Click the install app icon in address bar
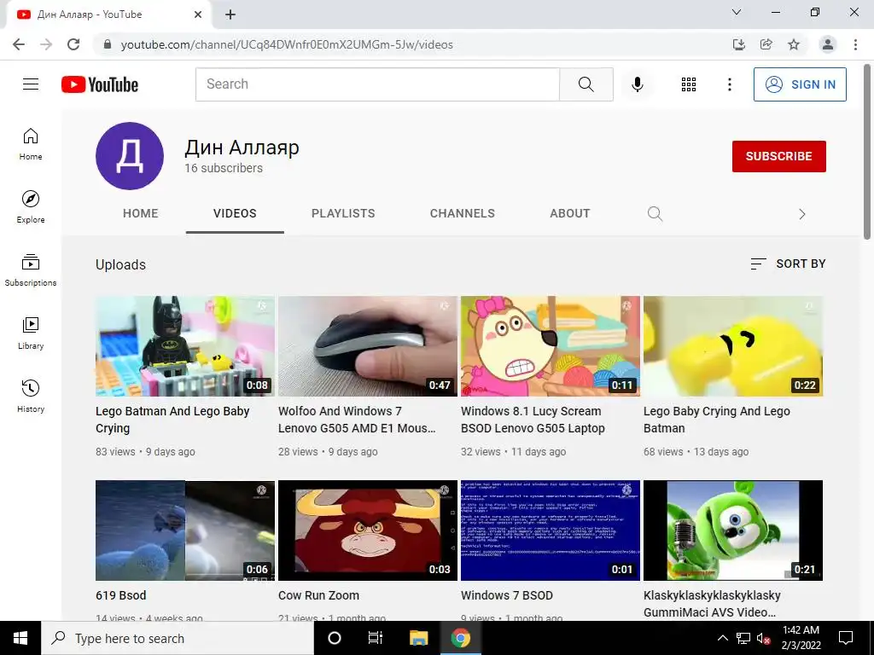The image size is (874, 655). [739, 44]
